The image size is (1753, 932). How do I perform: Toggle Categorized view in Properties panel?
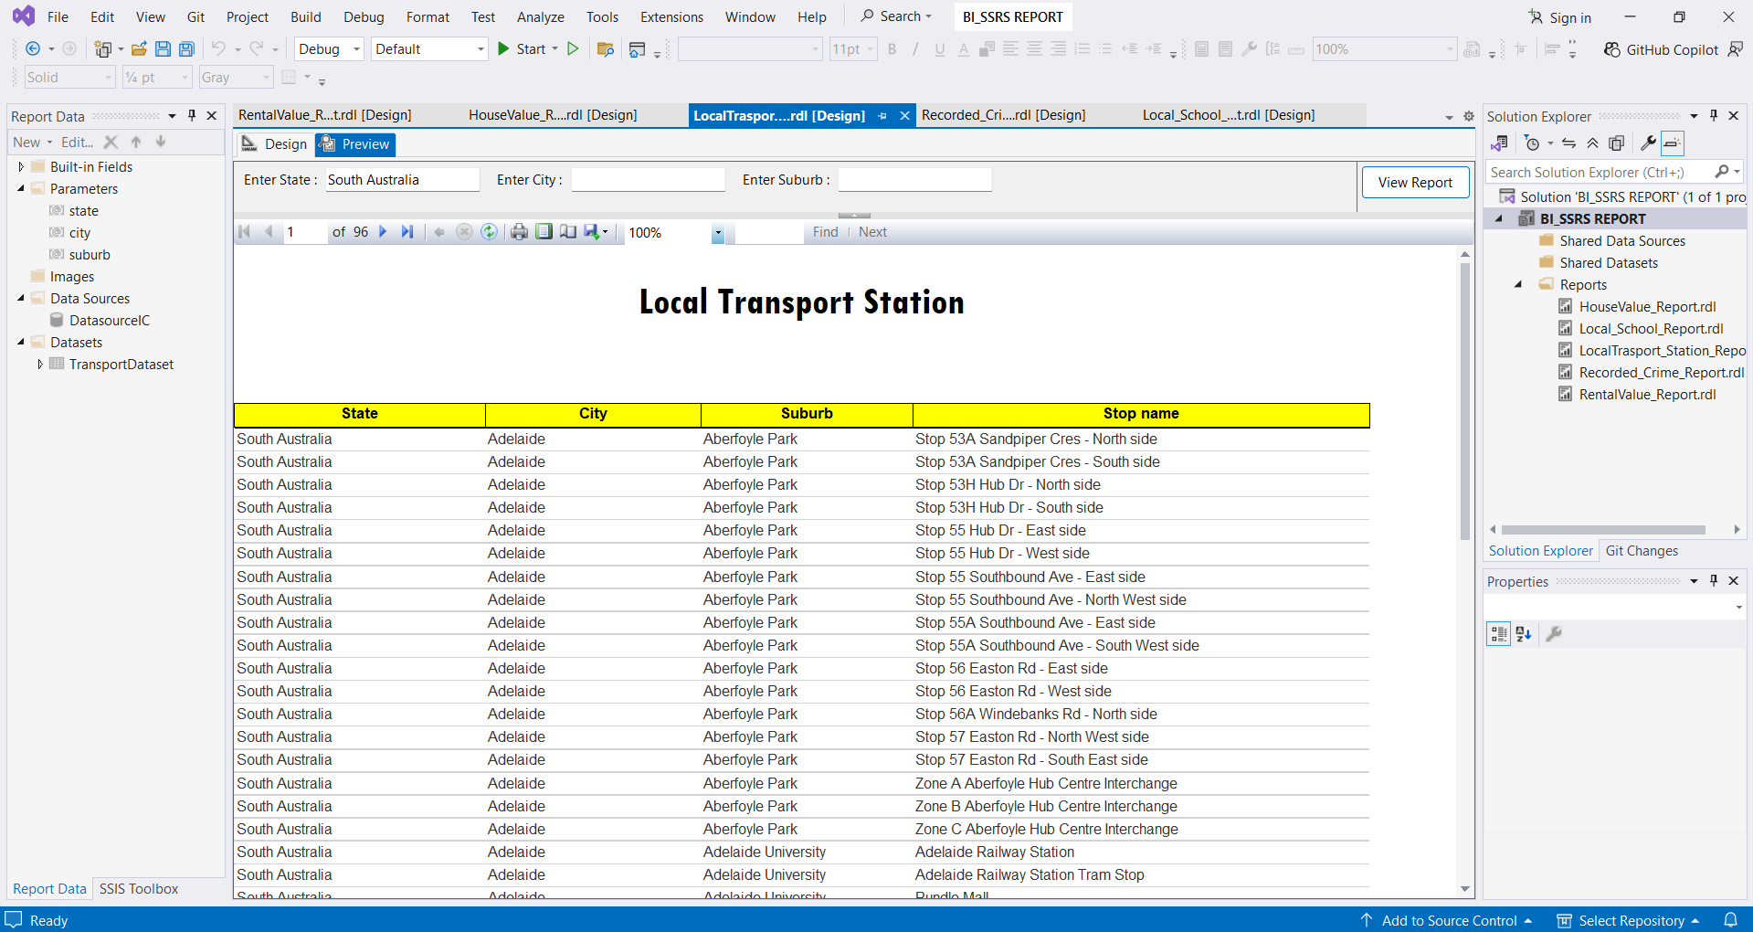[1498, 634]
